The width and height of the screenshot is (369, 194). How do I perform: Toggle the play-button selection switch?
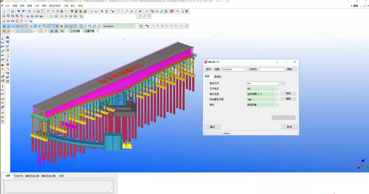coord(61,26)
